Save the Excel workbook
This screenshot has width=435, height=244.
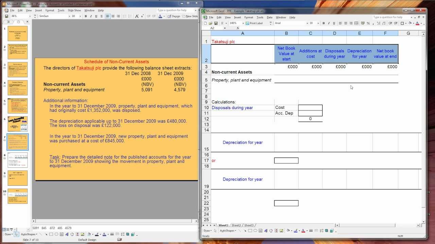coord(216,23)
